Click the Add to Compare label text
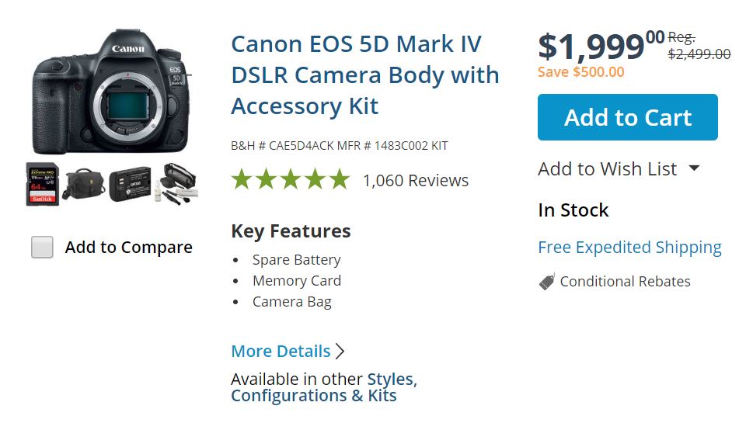 (128, 248)
